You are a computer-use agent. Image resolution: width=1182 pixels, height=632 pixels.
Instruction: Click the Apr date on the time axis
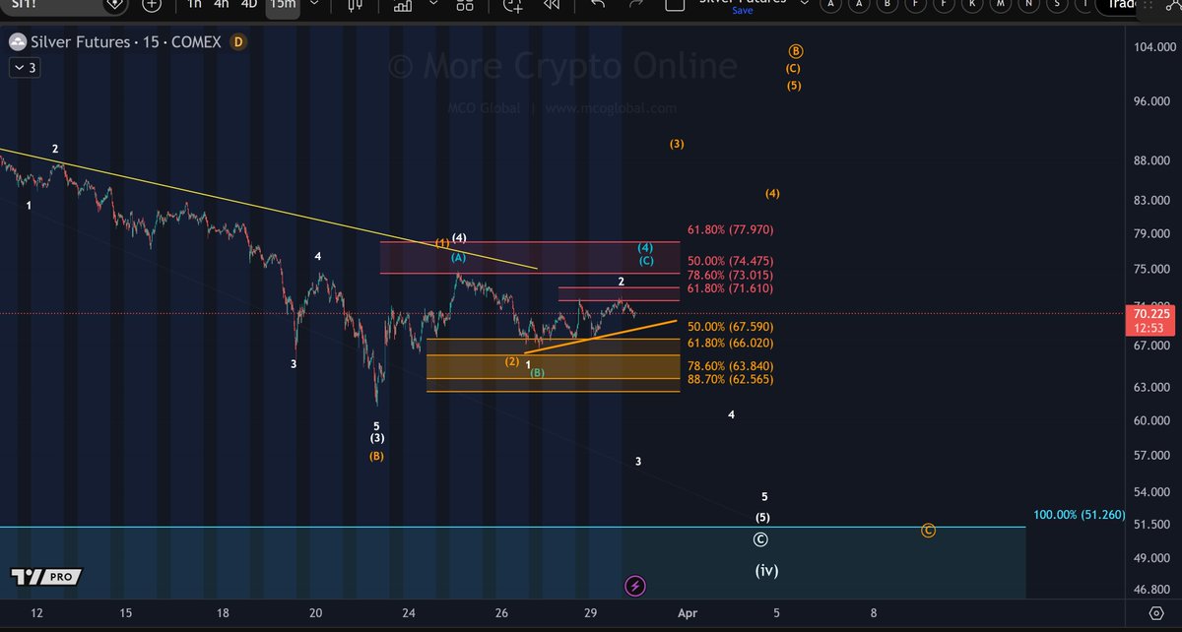[x=687, y=612]
